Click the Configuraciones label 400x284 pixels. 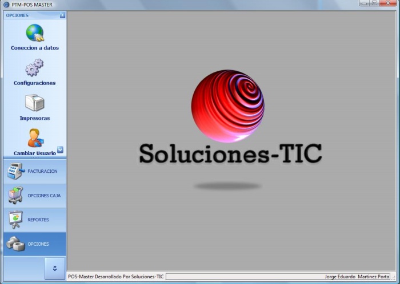35,83
